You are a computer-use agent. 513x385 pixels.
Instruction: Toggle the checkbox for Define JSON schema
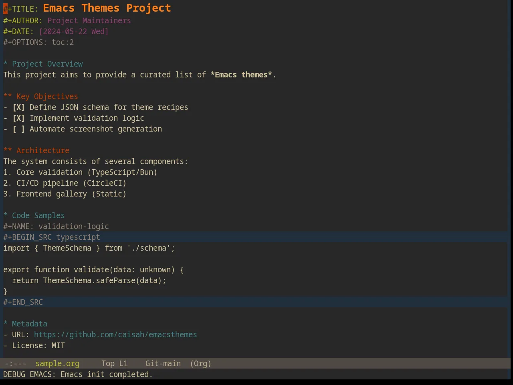[x=18, y=107]
